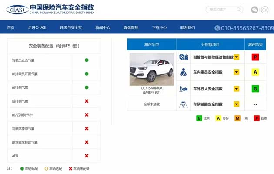The width and height of the screenshot is (274, 174).
Task: Open the 首页 navigation menu item
Action: 11,27
